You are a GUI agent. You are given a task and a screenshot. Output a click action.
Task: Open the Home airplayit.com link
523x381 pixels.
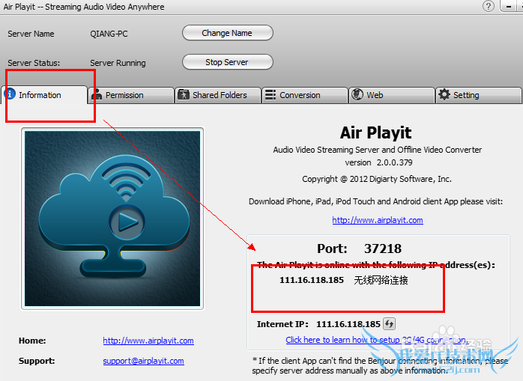point(148,341)
